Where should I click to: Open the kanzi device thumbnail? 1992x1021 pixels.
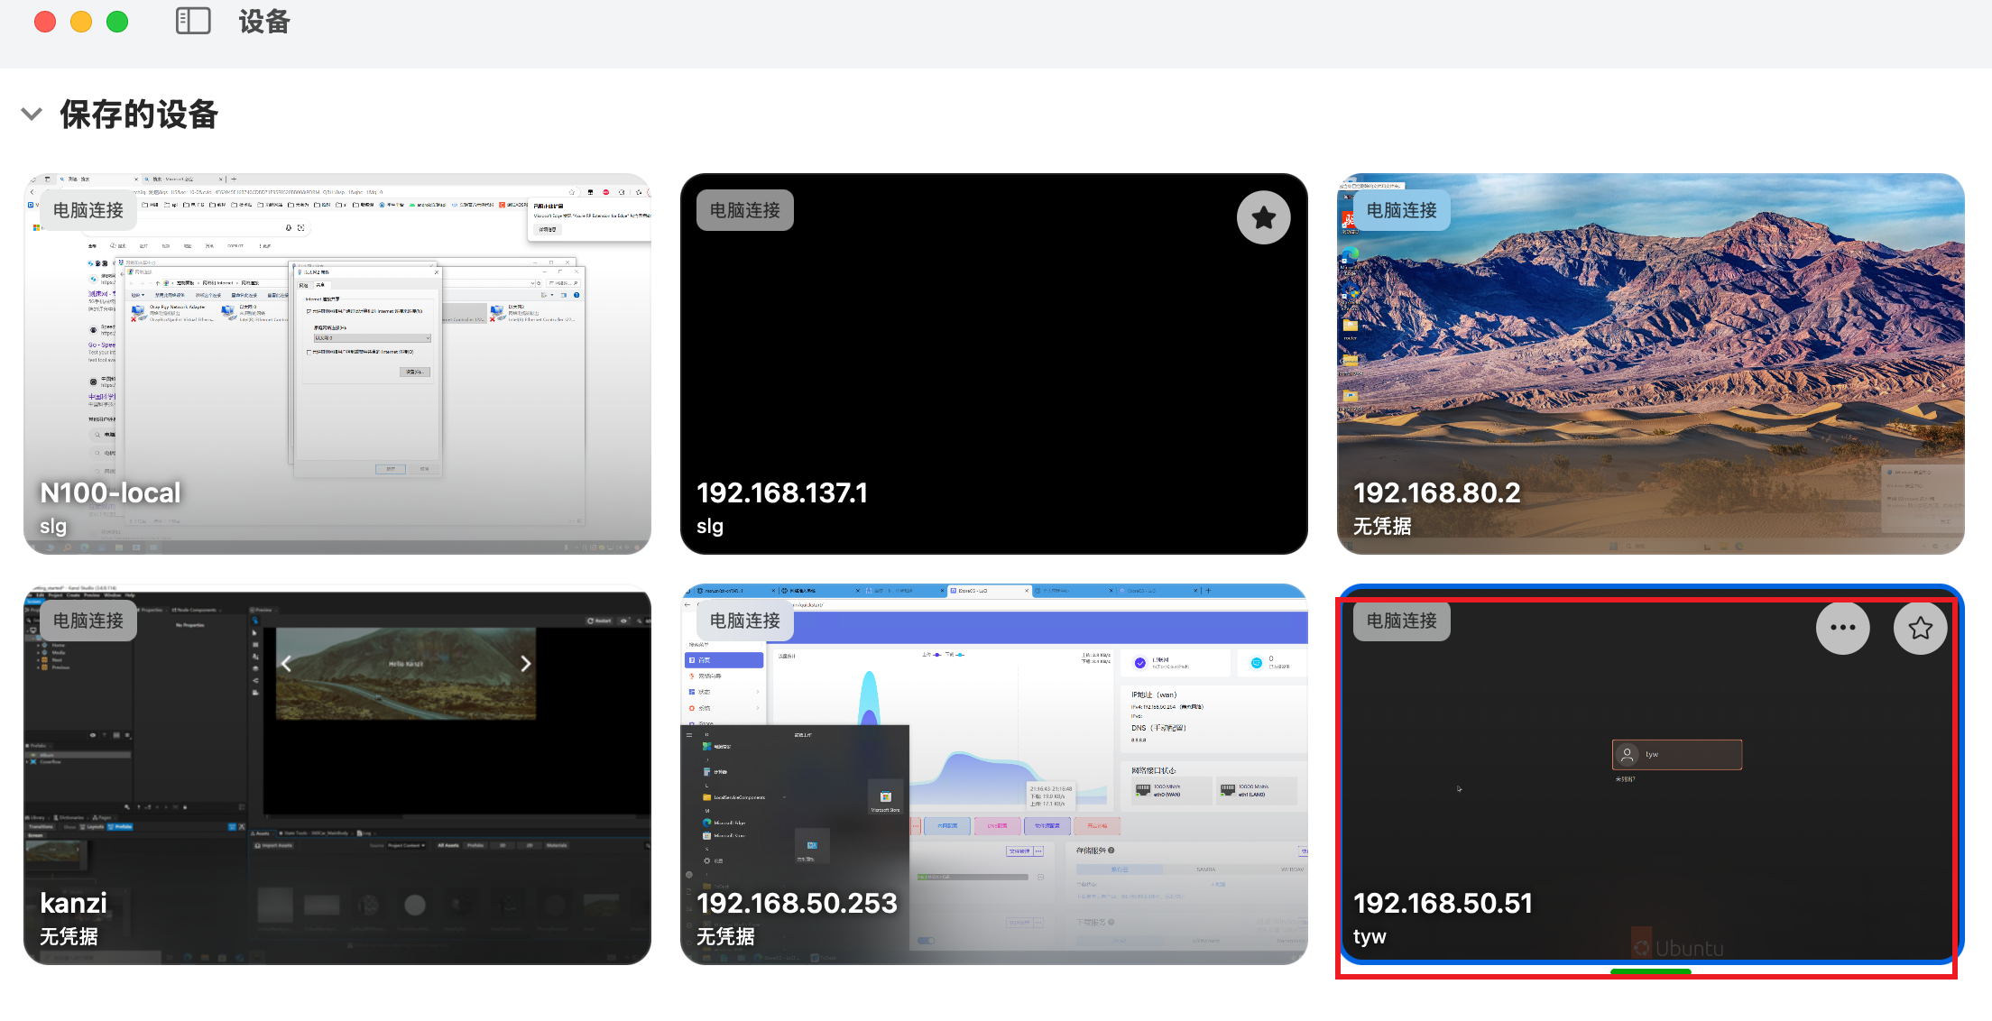pyautogui.click(x=337, y=774)
